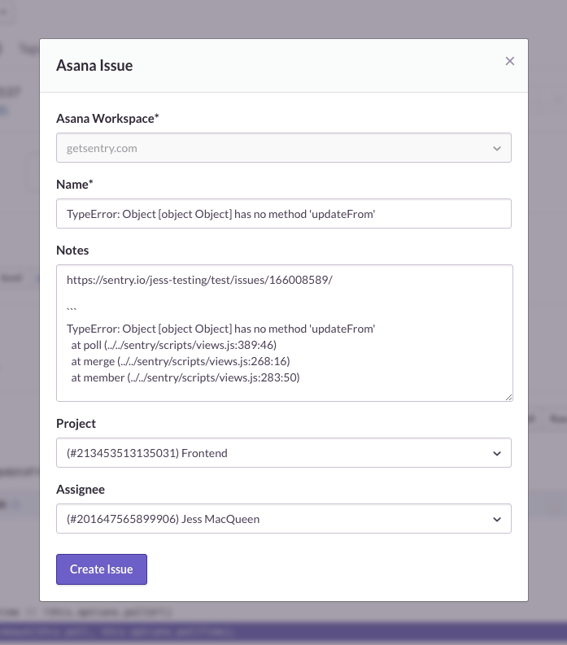The image size is (567, 645).
Task: Click the Assignee field chevron arrow
Action: point(497,519)
